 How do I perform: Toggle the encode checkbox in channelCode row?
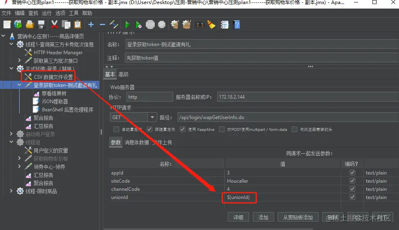click(352, 189)
